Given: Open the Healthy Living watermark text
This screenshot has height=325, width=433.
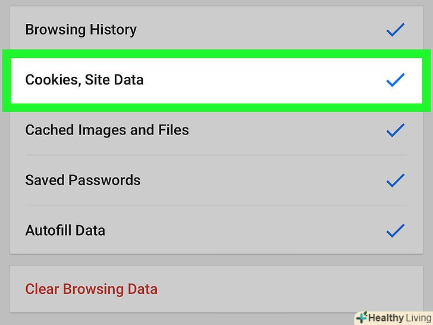Looking at the screenshot, I should click(393, 317).
